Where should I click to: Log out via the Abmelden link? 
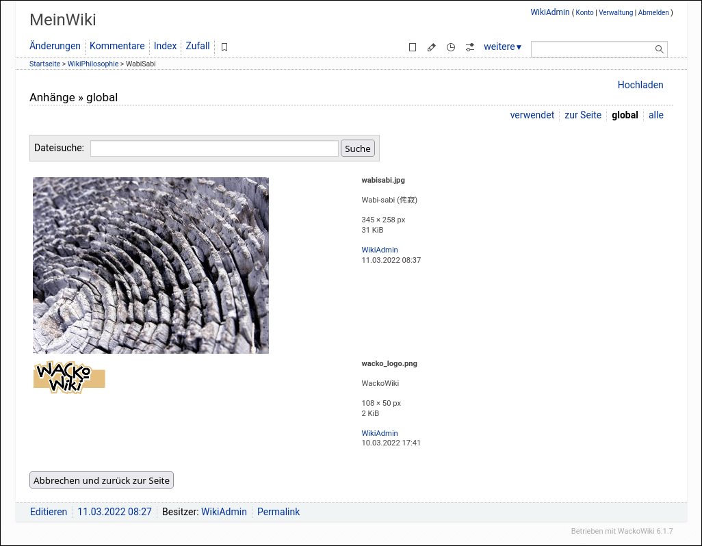(x=653, y=12)
